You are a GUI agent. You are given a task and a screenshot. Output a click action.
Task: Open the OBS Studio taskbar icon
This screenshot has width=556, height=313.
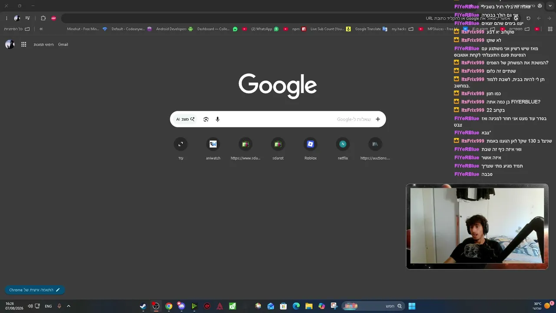pos(156,306)
